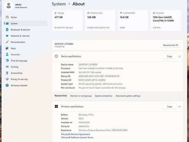Click the Storage card icon
The height and width of the screenshot is (142, 189).
[x=55, y=13]
